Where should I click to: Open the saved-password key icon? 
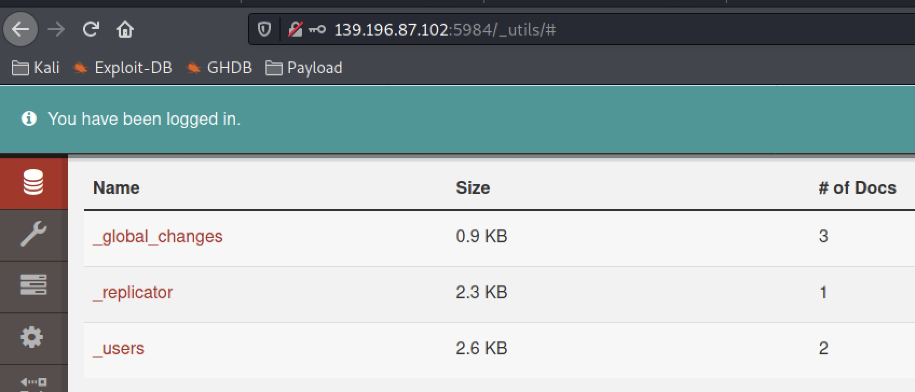coord(317,30)
